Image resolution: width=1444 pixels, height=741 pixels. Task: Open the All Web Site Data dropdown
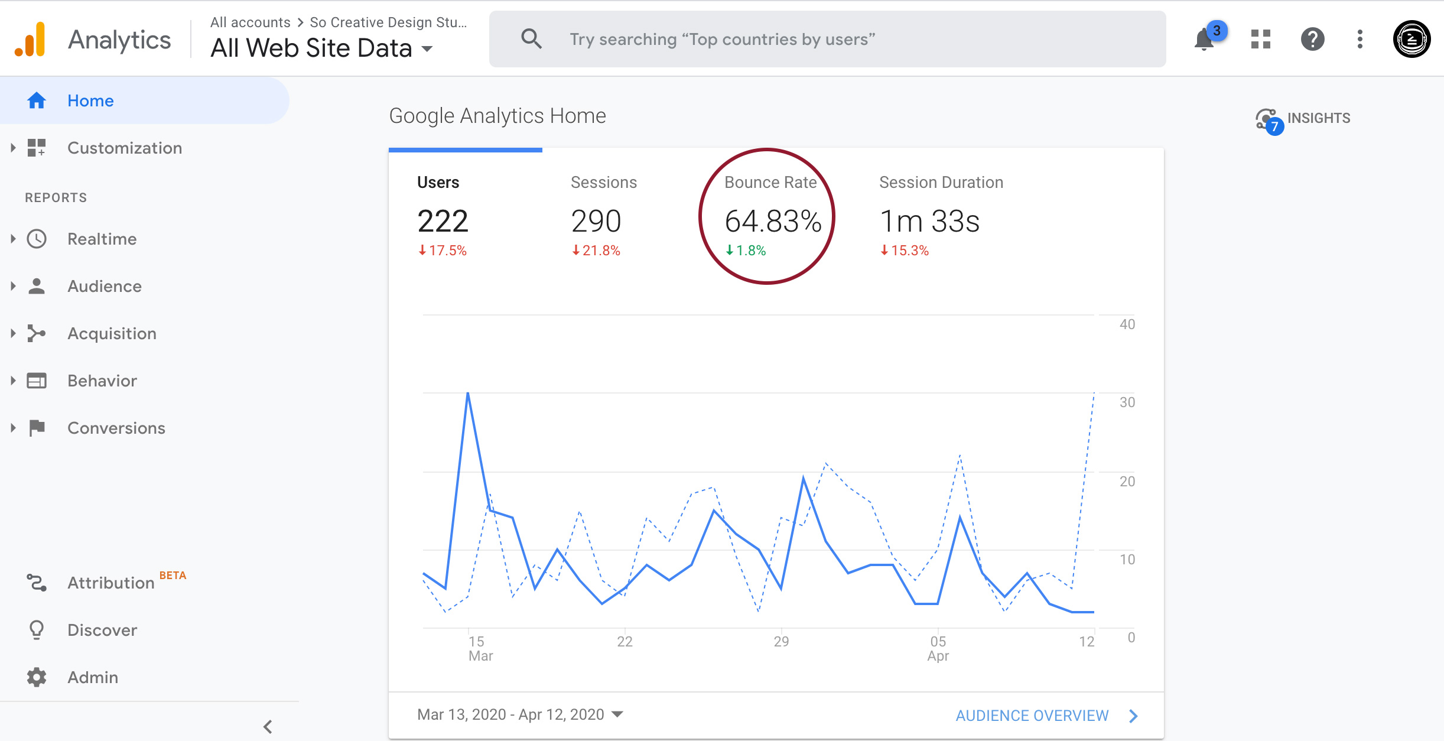coord(322,48)
